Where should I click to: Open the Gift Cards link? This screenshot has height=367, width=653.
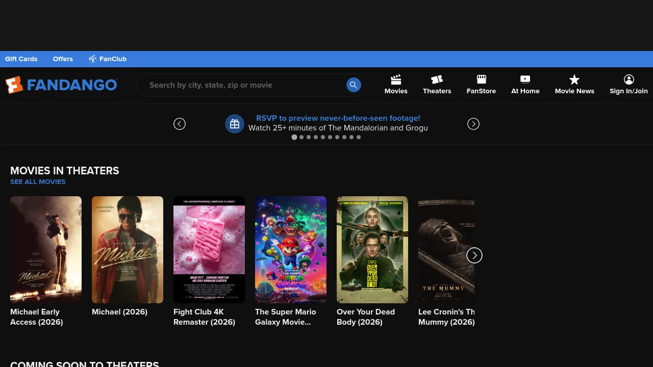(x=21, y=59)
